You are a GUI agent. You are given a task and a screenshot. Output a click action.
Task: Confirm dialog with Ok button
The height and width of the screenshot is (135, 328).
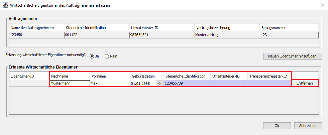[277, 126]
